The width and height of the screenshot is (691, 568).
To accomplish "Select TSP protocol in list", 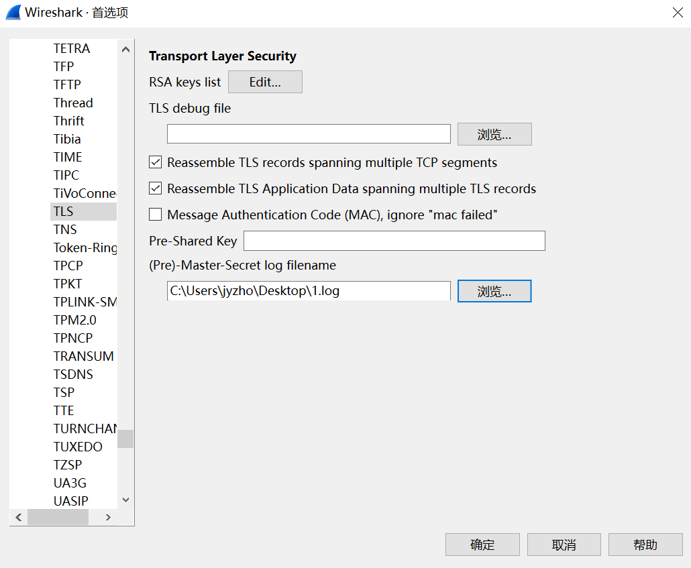I will (64, 392).
